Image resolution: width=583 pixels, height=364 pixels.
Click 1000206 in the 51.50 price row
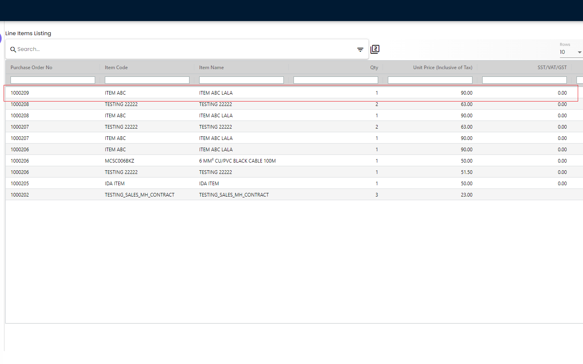[20, 172]
